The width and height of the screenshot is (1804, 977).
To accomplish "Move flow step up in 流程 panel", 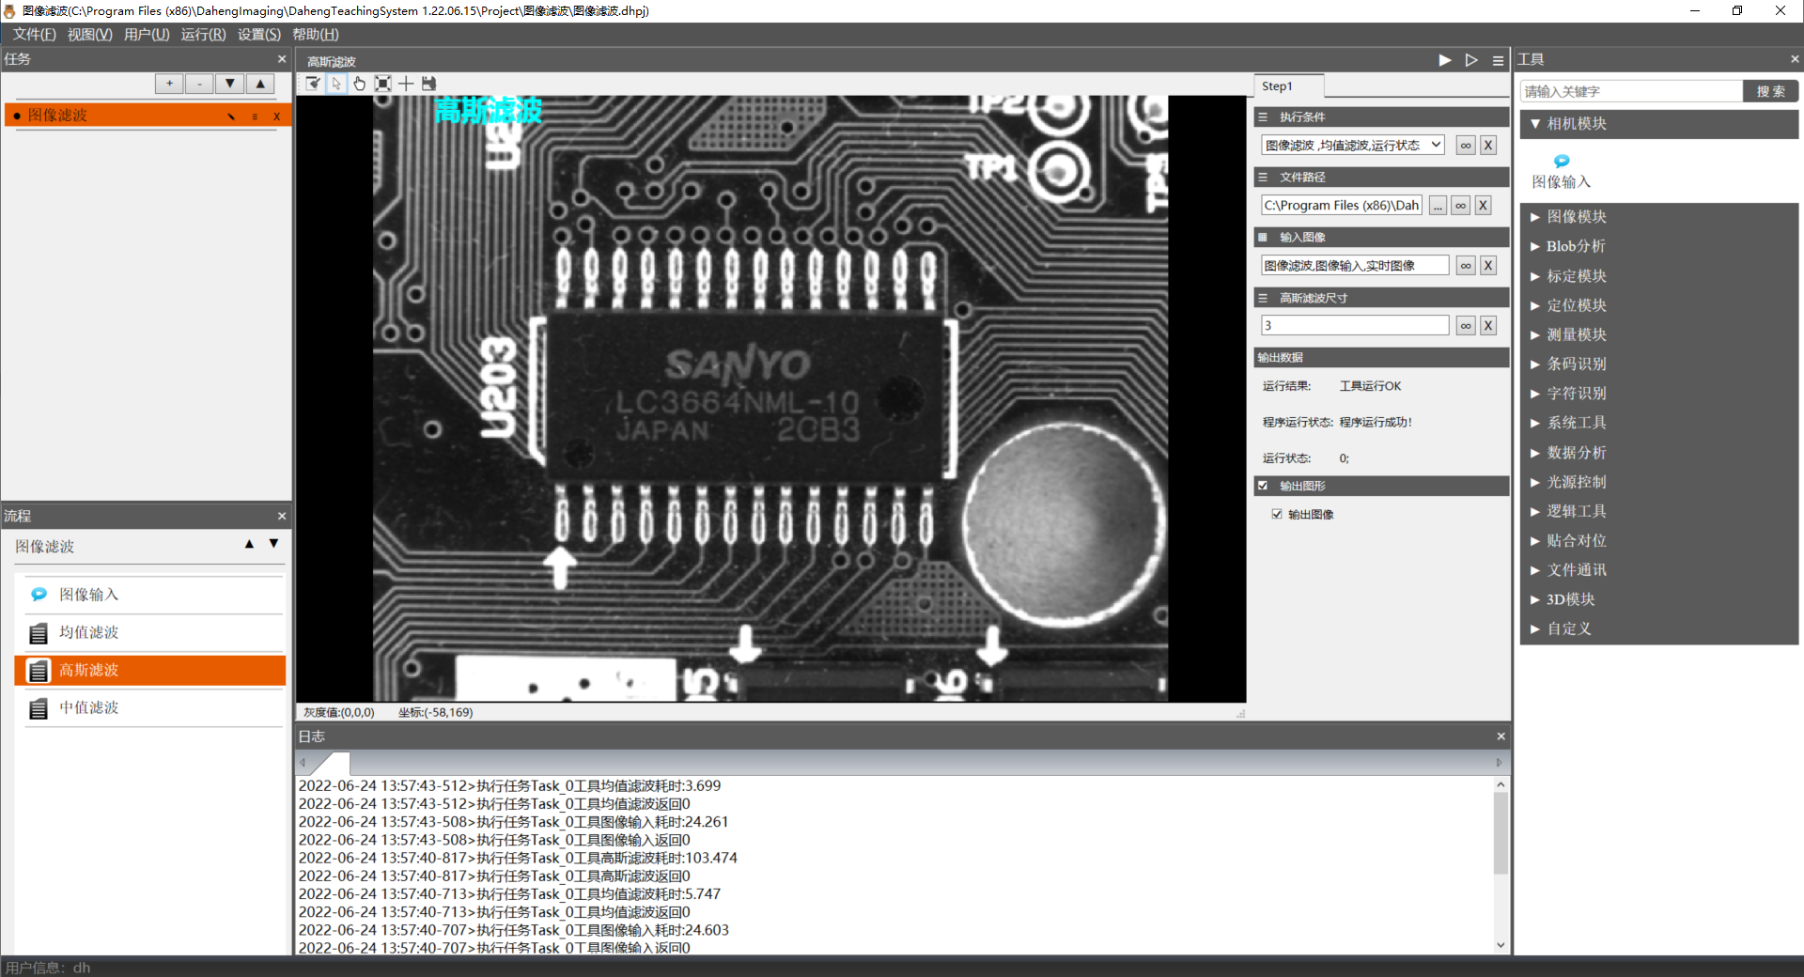I will click(249, 544).
